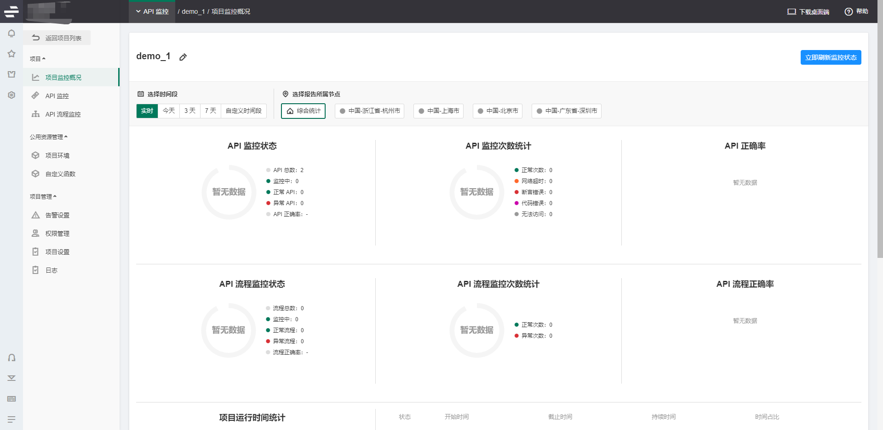Click the API 监控次数统计 donut chart
The width and height of the screenshot is (883, 430).
click(477, 192)
